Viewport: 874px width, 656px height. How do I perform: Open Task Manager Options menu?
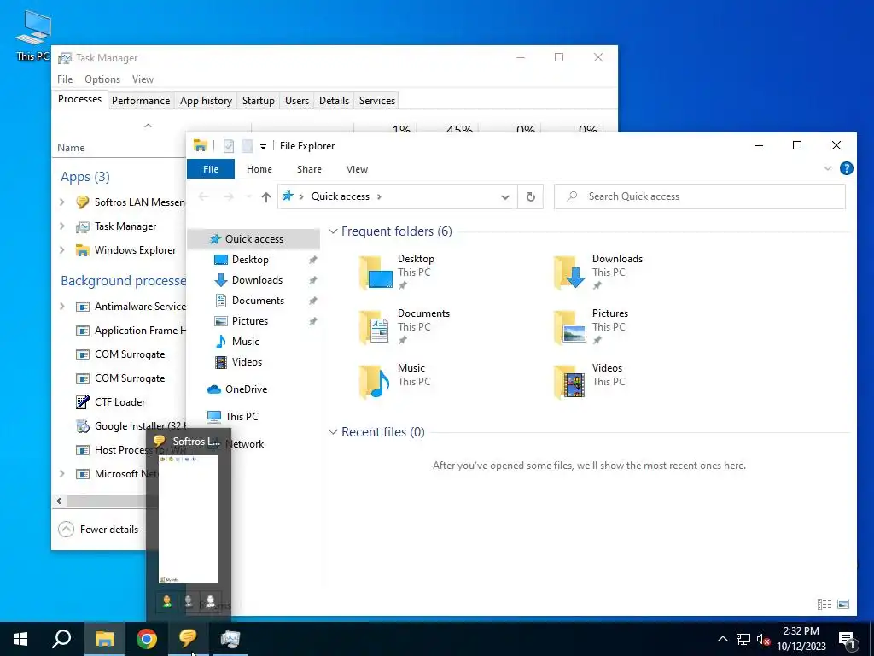click(102, 79)
